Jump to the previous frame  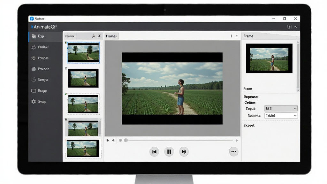154,152
